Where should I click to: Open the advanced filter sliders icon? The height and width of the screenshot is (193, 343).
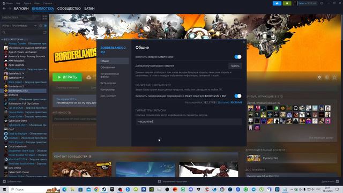pos(44,32)
